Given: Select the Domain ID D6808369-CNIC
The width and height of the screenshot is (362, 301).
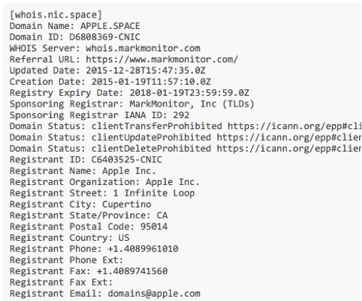Looking at the screenshot, I should coord(104,37).
